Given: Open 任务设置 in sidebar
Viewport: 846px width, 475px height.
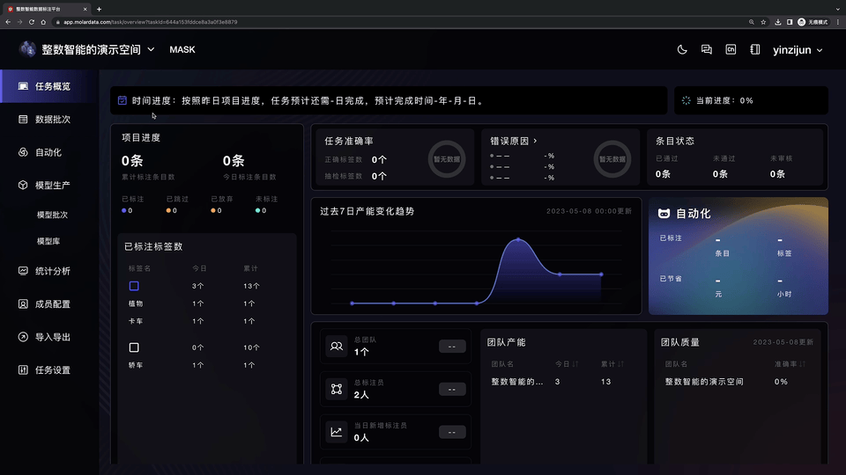Looking at the screenshot, I should coord(49,370).
